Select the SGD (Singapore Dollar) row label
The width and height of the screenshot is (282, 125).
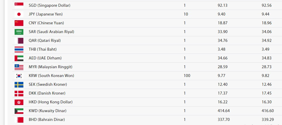(x=49, y=6)
